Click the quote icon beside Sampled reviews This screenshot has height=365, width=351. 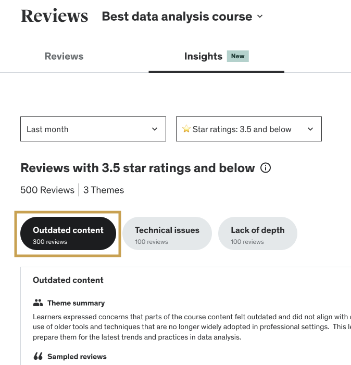37,357
